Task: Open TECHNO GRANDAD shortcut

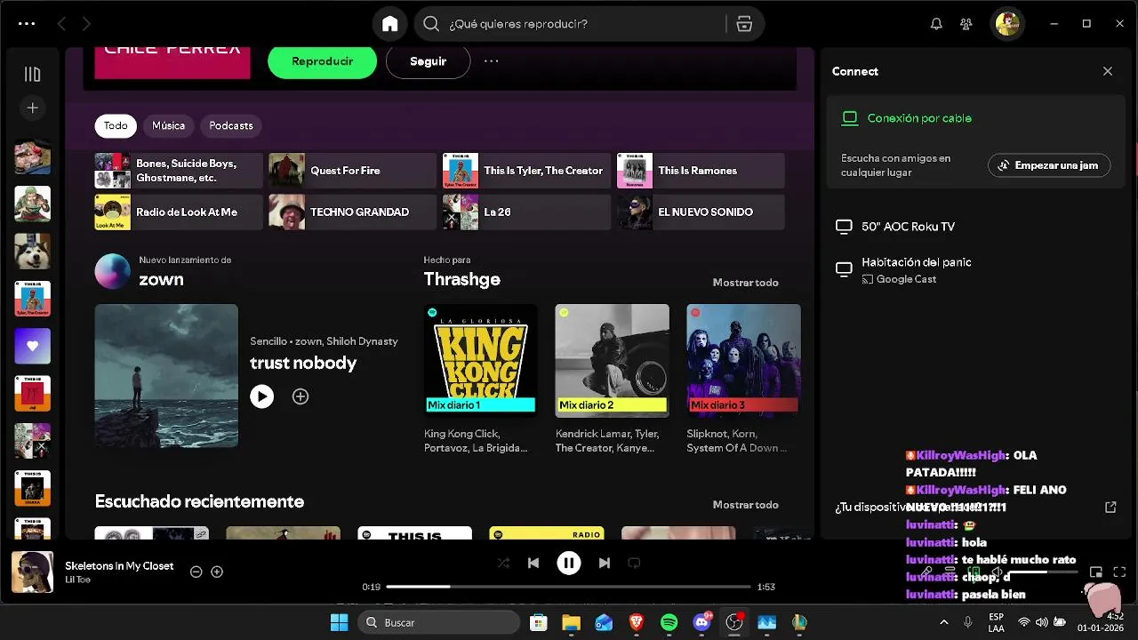Action: coord(353,212)
